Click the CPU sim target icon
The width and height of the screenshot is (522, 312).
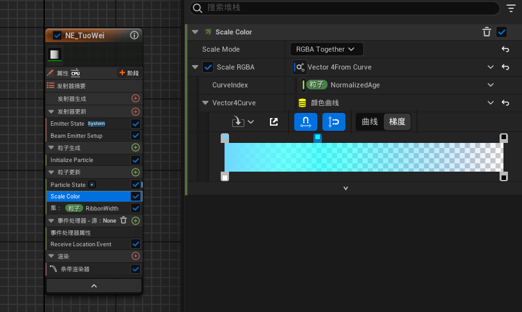[x=75, y=73]
